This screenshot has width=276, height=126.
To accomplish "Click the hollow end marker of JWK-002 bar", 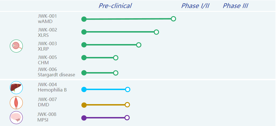I will 156,32.
